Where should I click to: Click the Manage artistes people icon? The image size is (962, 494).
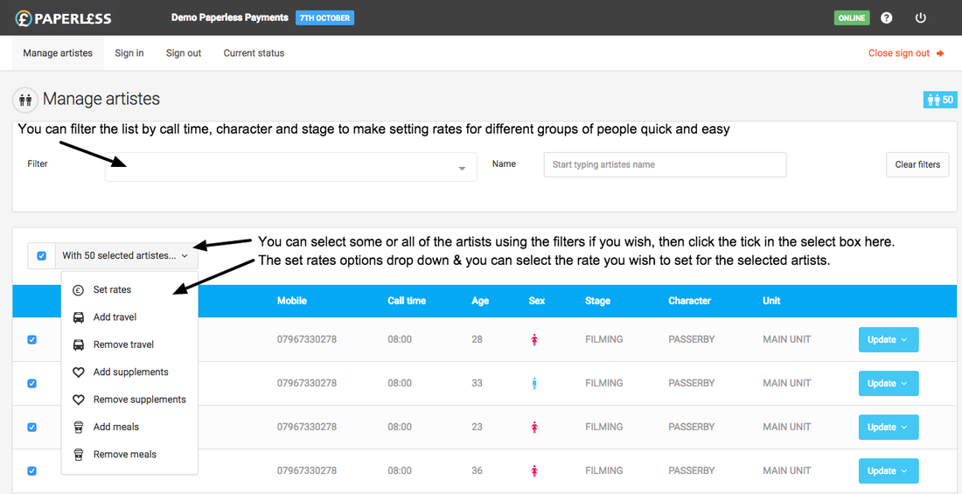pos(25,100)
